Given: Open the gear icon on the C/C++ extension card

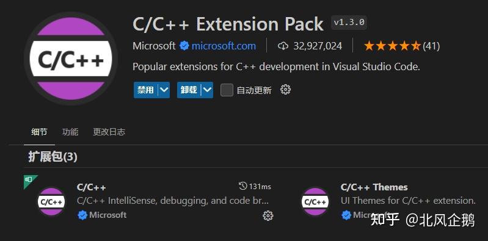Looking at the screenshot, I should tap(268, 215).
